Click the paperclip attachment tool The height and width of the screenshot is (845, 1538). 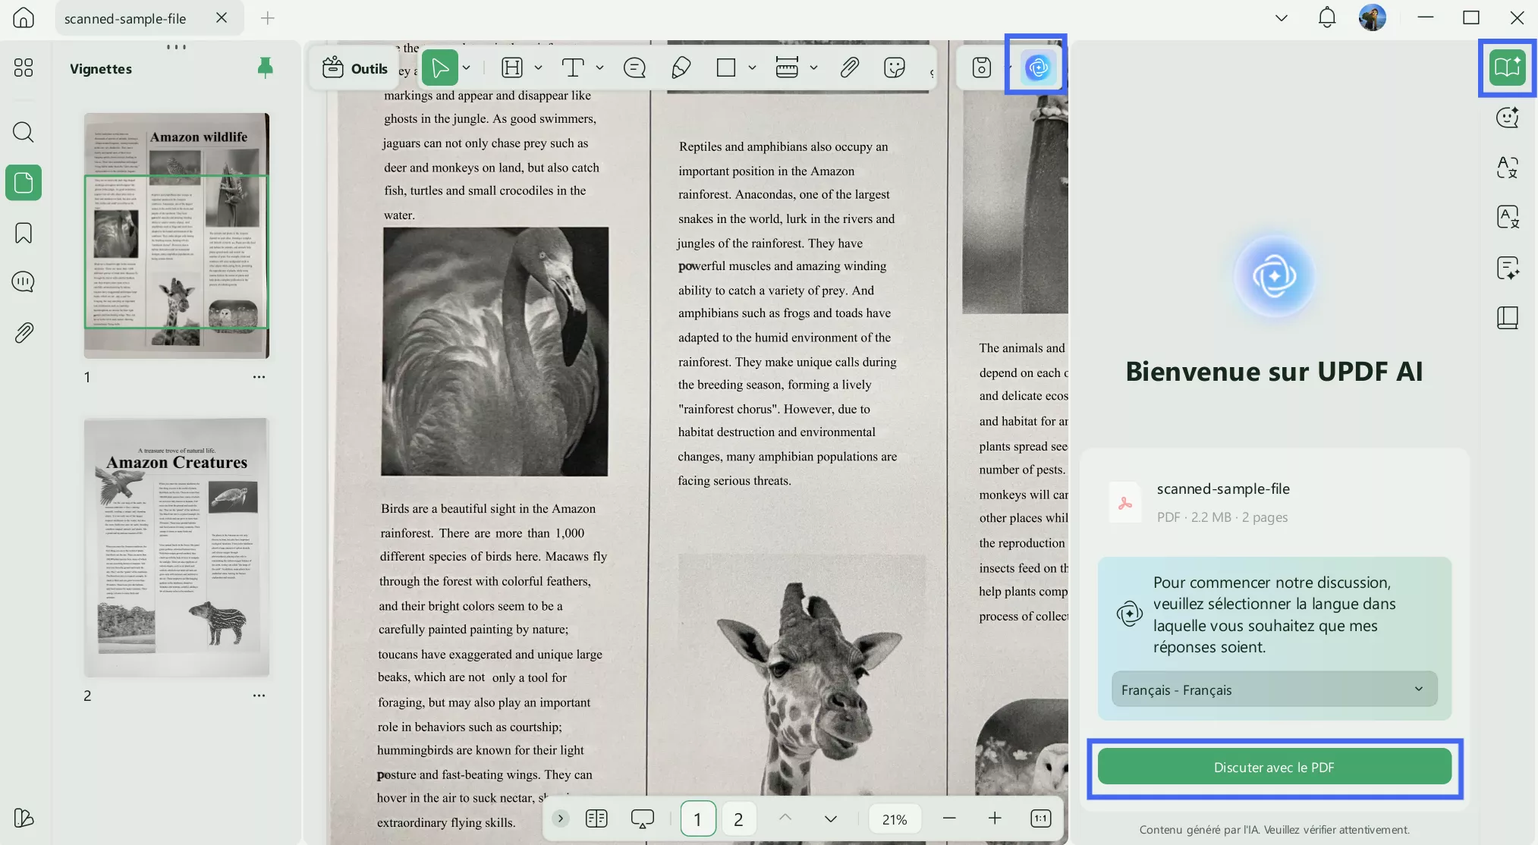pos(850,68)
